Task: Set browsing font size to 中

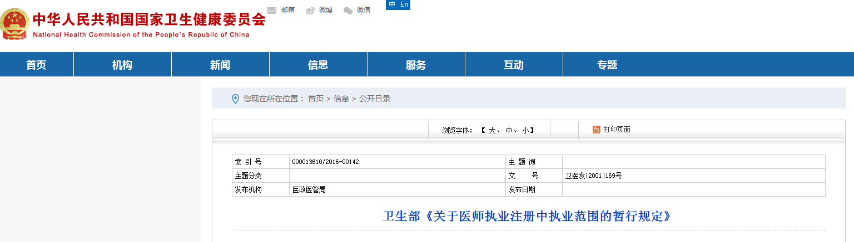Action: [509, 130]
